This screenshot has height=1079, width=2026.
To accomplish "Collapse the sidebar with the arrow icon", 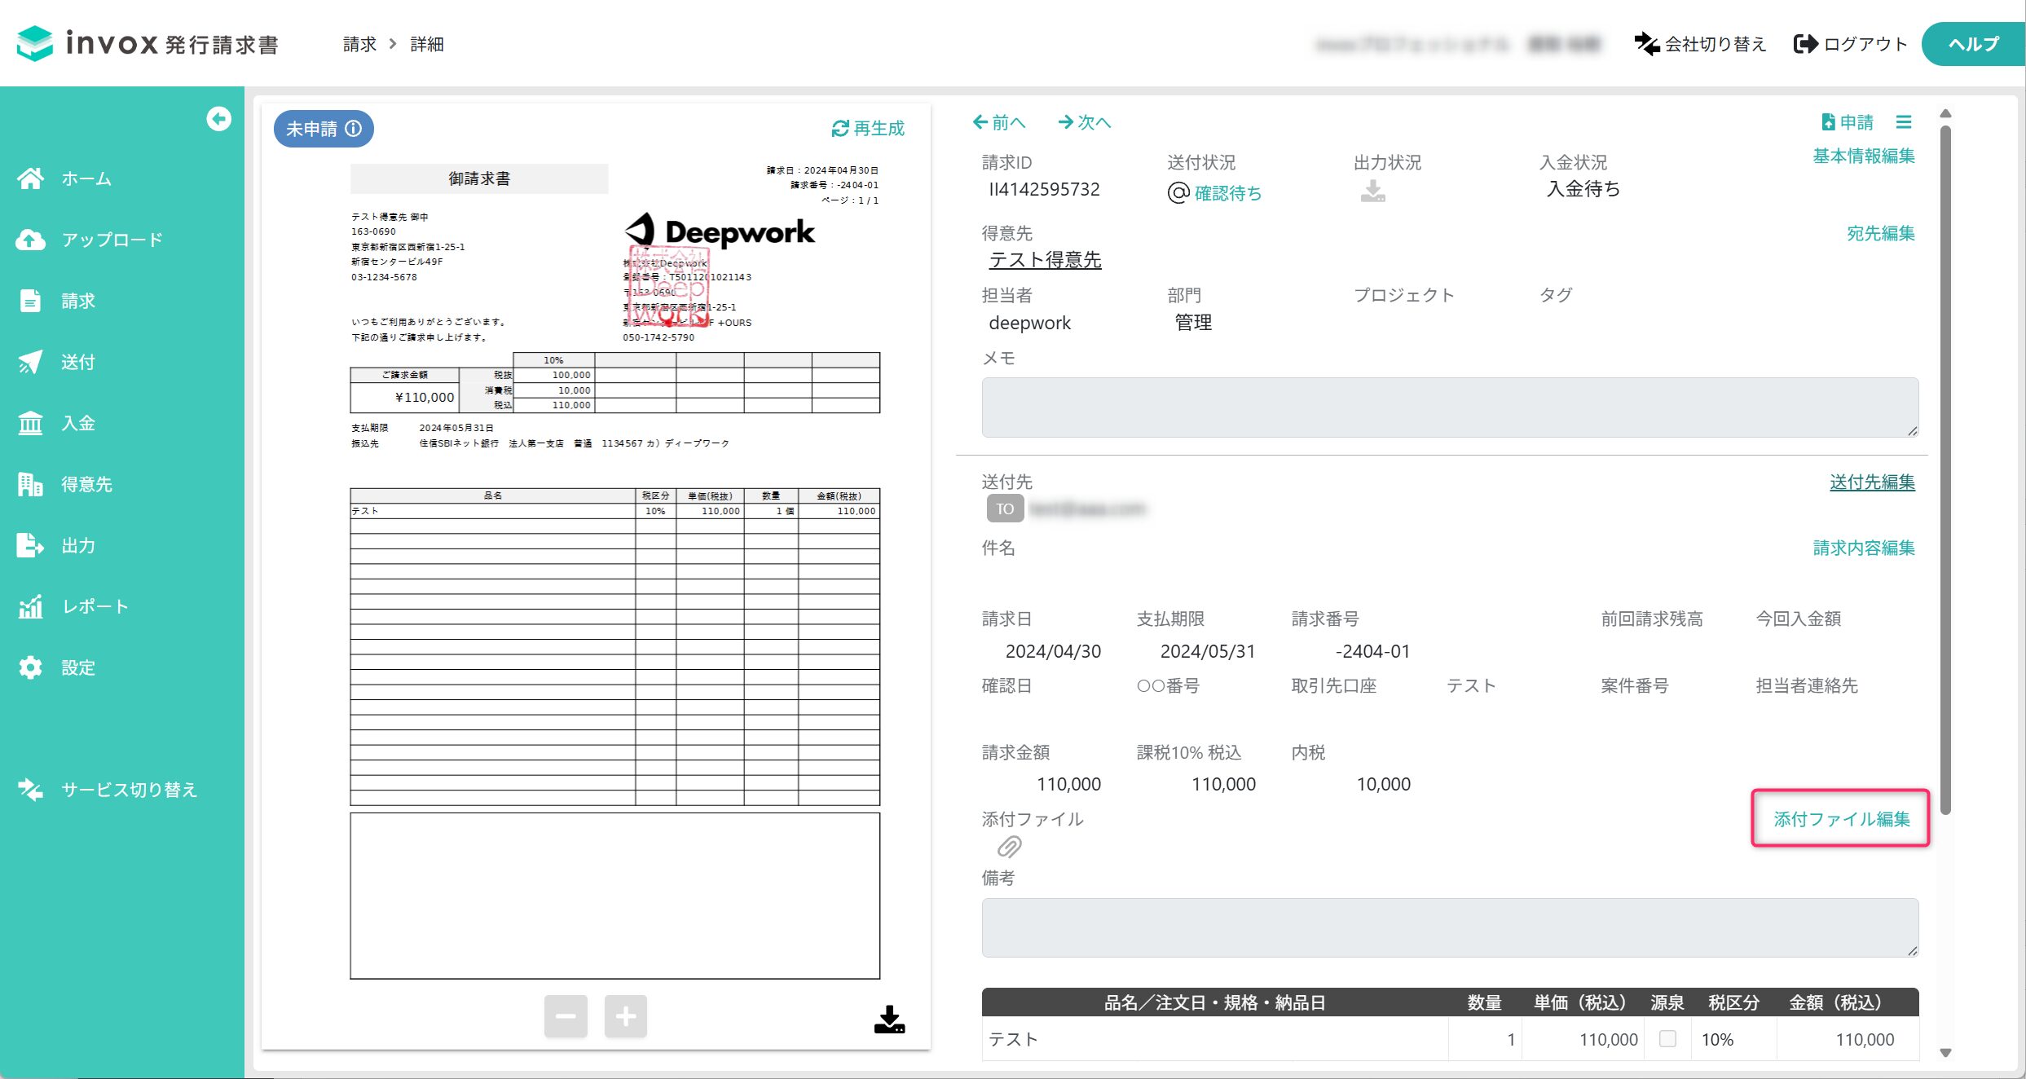I will [x=218, y=119].
